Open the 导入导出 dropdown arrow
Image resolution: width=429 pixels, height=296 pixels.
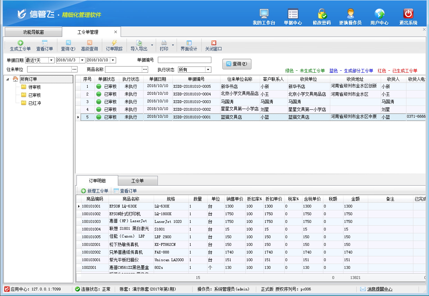(152, 46)
